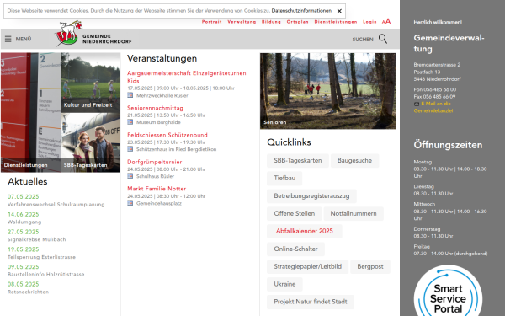Open Markt Familie Notter event

point(157,189)
